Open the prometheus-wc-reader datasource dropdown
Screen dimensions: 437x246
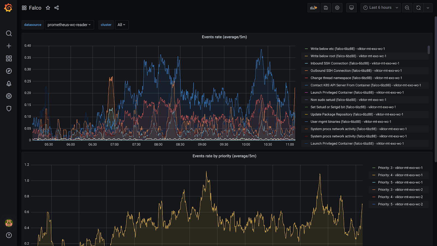coord(69,25)
